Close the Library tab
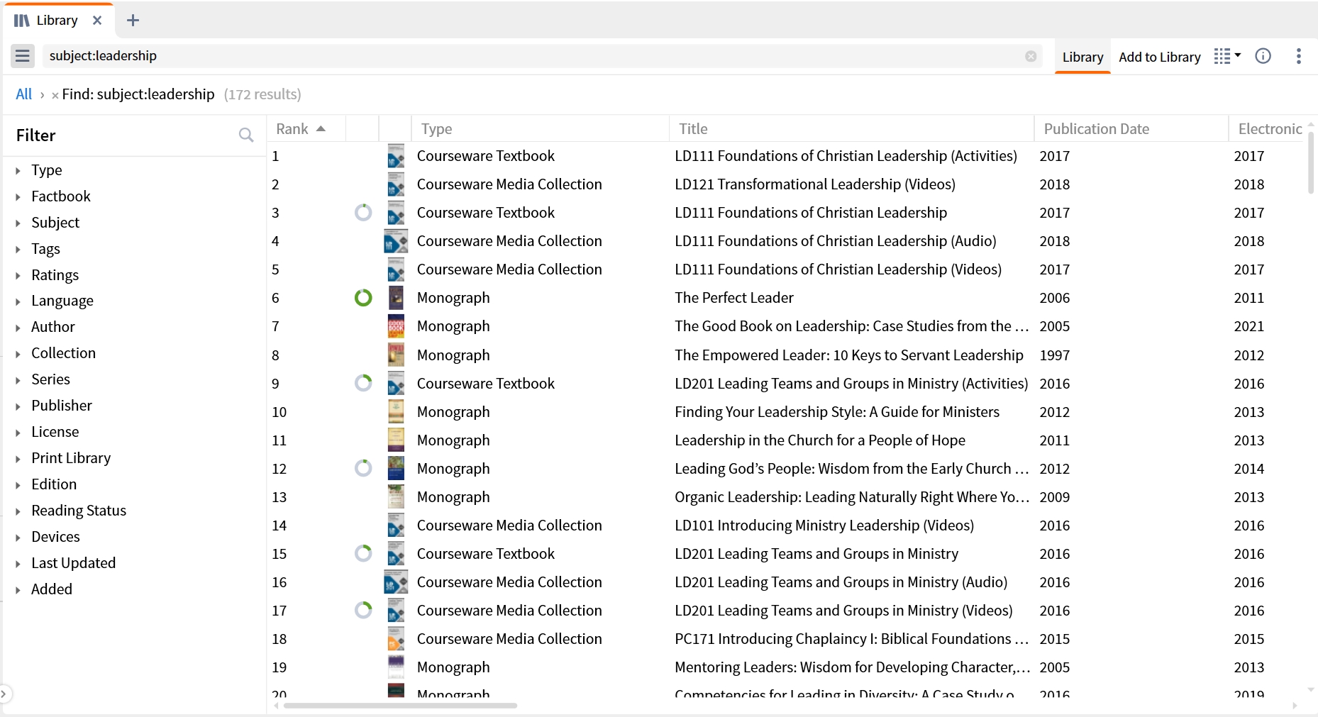 coord(97,21)
